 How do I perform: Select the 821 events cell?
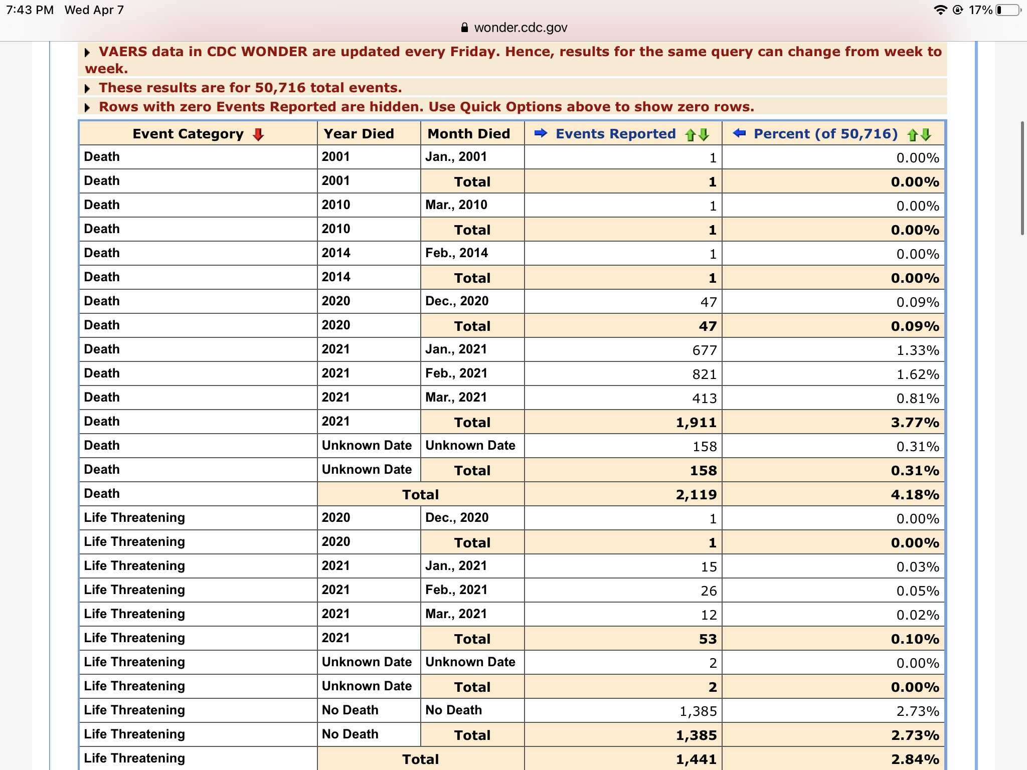(623, 373)
